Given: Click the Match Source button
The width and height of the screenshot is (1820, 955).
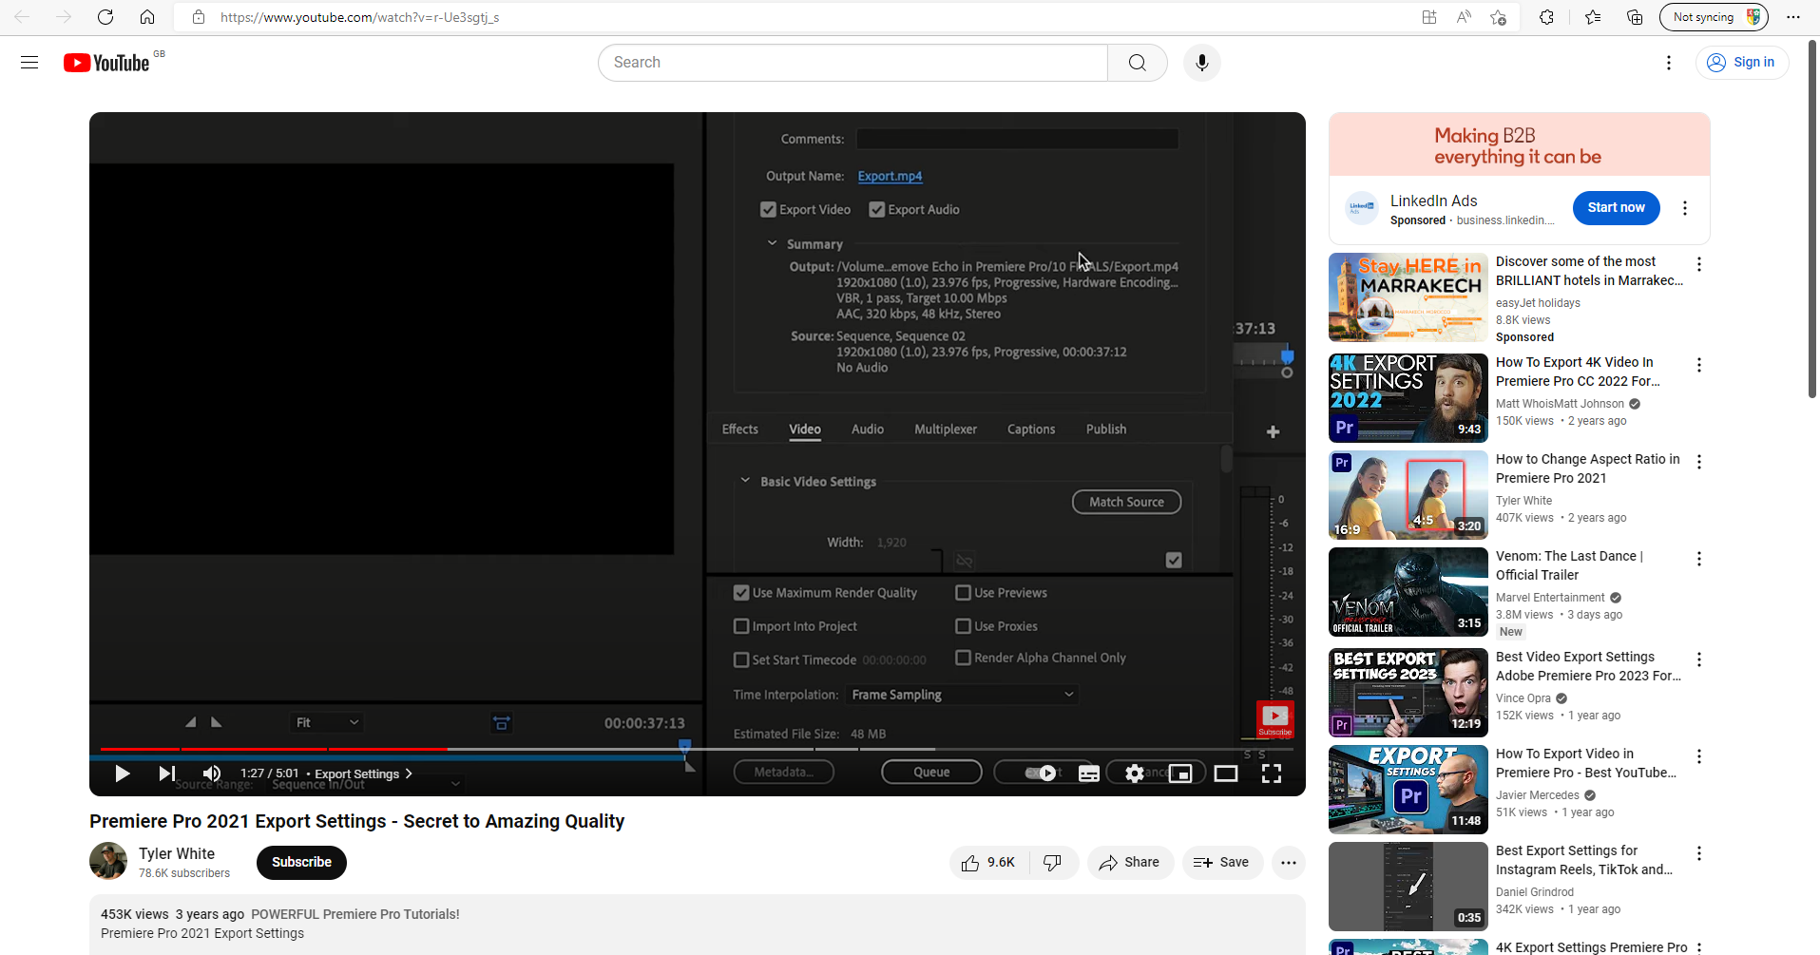Looking at the screenshot, I should pos(1126,502).
